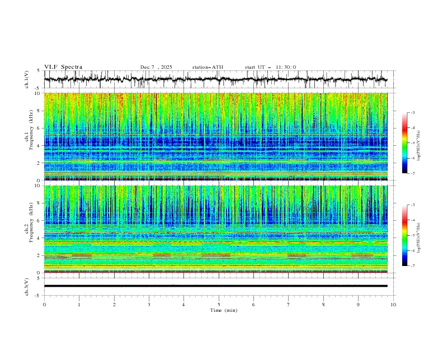Click the upper PSD color scale bar
Image resolution: width=443 pixels, height=342 pixels.
click(404, 143)
